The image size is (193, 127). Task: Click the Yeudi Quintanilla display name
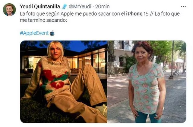tap(40, 7)
